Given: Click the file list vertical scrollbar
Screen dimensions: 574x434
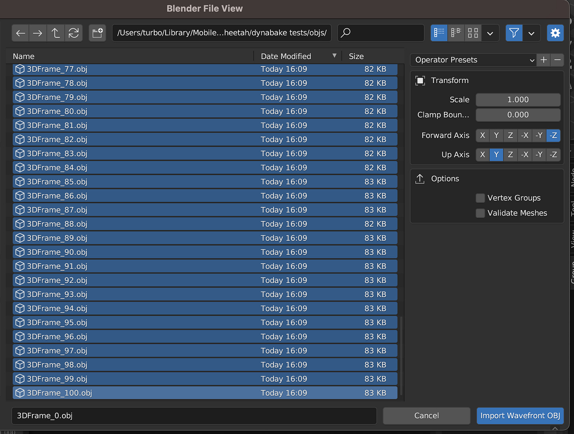Looking at the screenshot, I should point(401,356).
